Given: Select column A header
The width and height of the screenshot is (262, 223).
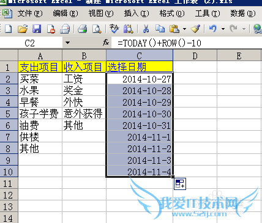Looking at the screenshot, I should pyautogui.click(x=40, y=56).
